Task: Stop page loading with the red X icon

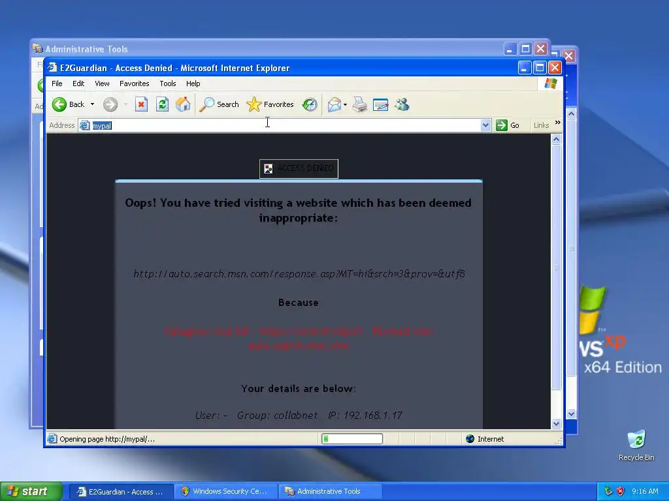Action: point(141,104)
